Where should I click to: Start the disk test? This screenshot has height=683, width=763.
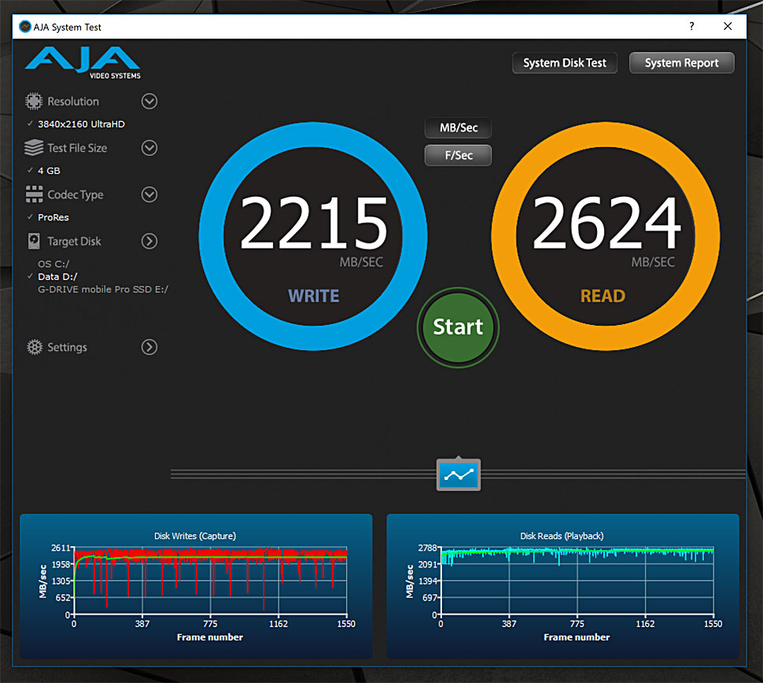point(458,327)
